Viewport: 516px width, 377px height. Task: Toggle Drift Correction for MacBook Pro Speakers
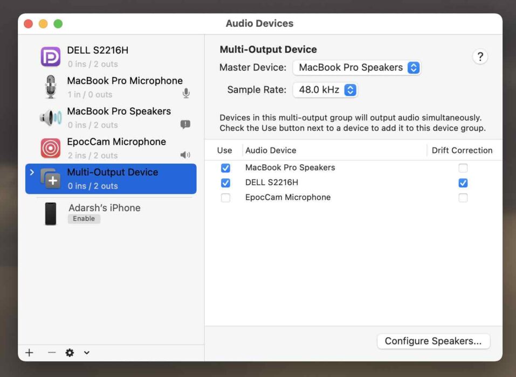pos(463,167)
